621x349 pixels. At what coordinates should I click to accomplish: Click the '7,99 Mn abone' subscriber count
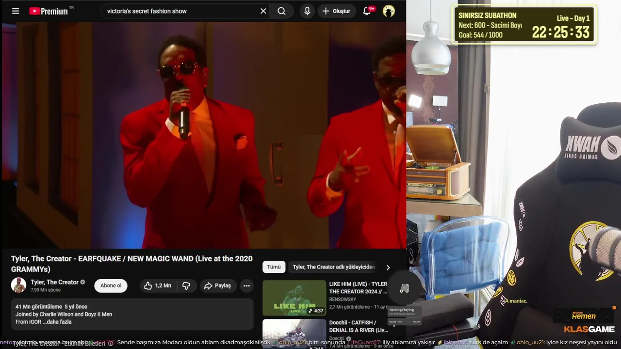[x=46, y=290]
